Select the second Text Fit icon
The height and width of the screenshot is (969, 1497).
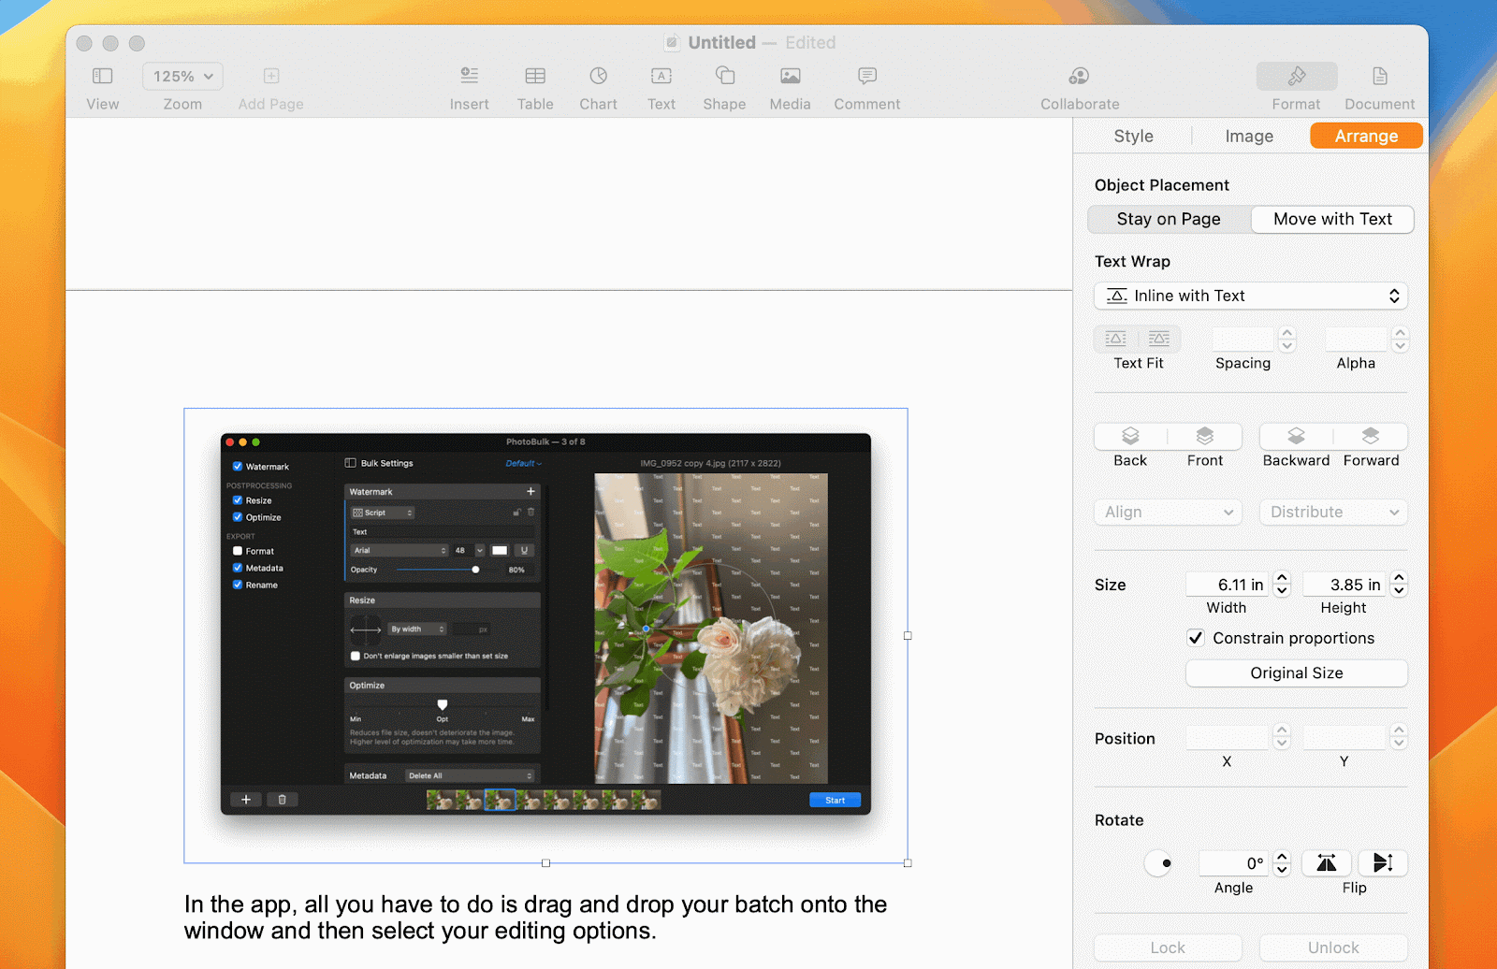pyautogui.click(x=1159, y=339)
